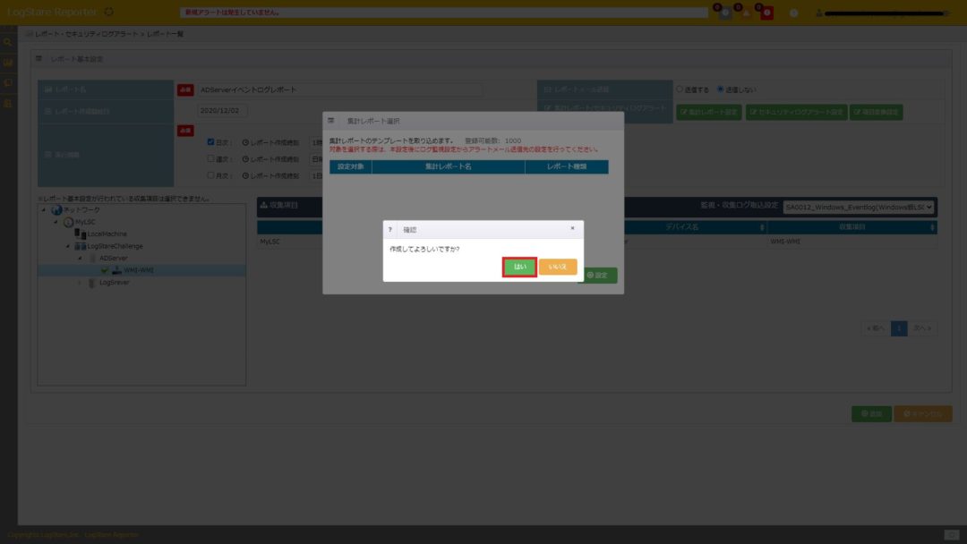Click the 集計レポート選択 dialog title icon

tap(331, 121)
